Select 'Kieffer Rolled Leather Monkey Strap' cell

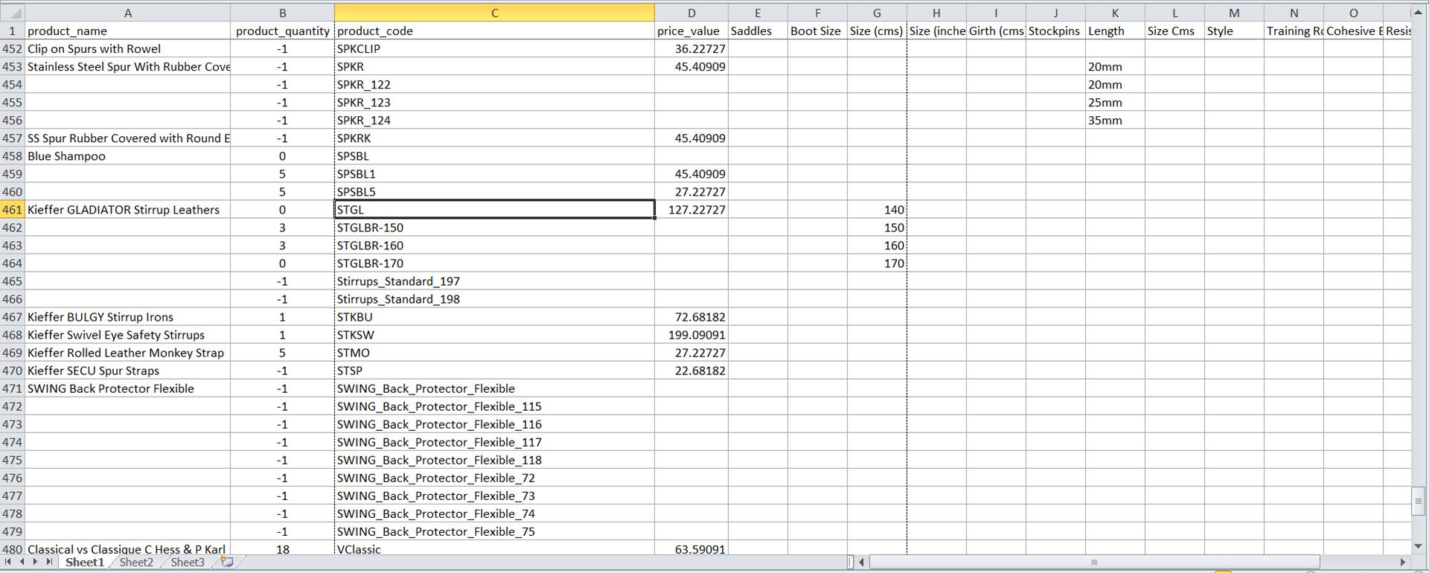coord(128,353)
